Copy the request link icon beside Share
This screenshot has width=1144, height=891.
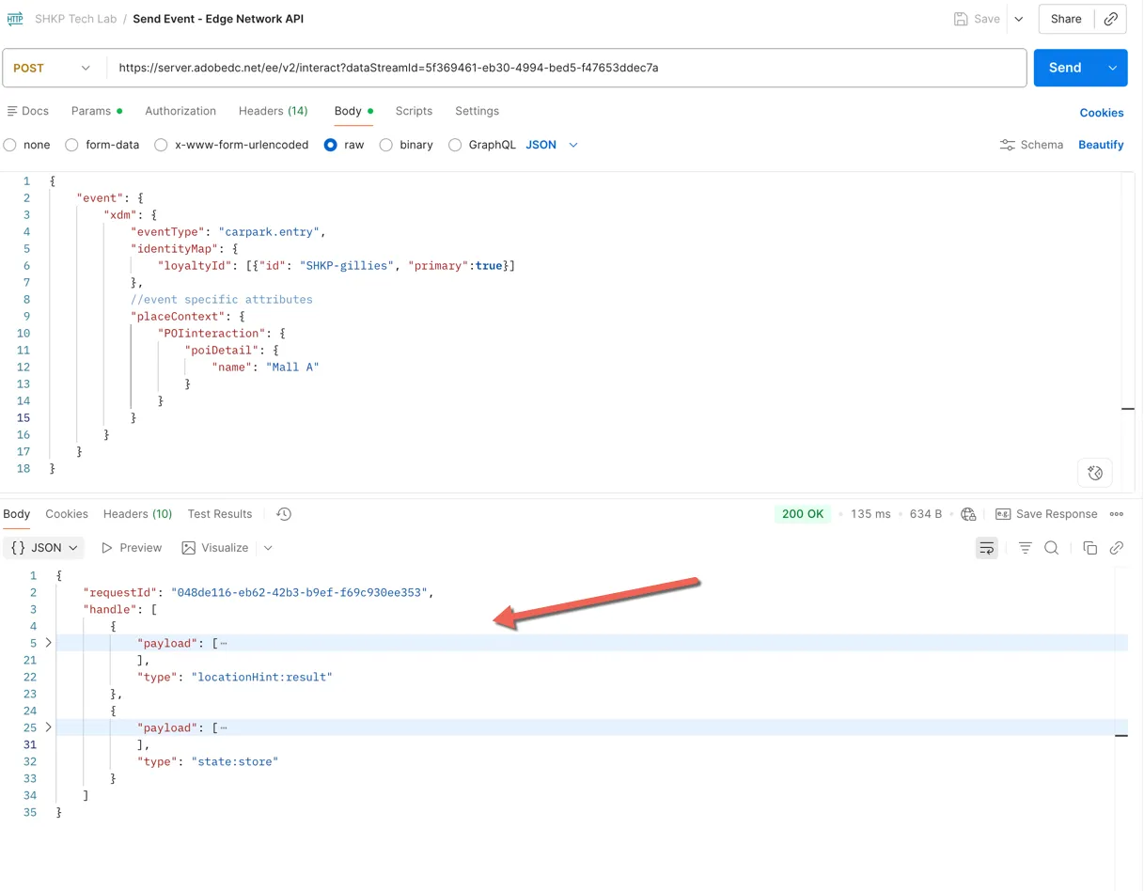pos(1111,19)
